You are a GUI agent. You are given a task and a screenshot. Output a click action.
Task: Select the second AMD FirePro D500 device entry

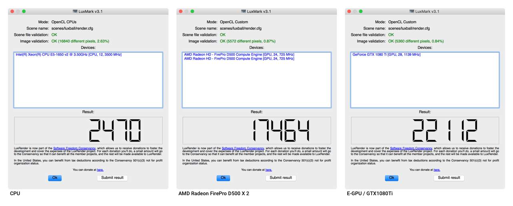(239, 59)
